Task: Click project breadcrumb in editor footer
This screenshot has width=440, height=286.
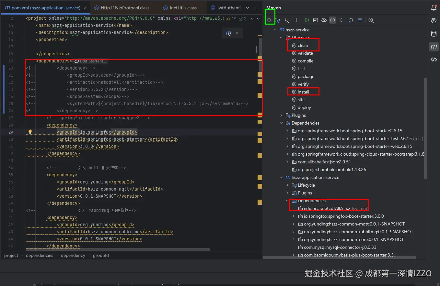Action: (11, 255)
